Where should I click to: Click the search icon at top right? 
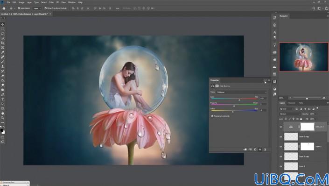pyautogui.click(x=314, y=8)
